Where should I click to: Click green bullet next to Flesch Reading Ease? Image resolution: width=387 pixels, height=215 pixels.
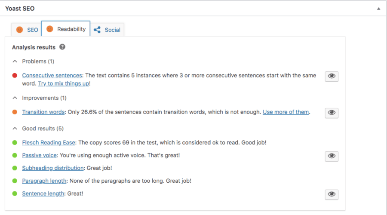[15, 142]
